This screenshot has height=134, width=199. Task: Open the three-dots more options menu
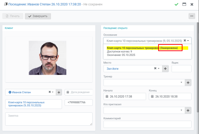coord(192,16)
